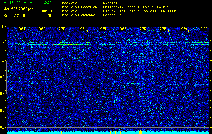212x134 pixels.
Task: Click the 0.9 frequency axis label
Action: (3, 77)
